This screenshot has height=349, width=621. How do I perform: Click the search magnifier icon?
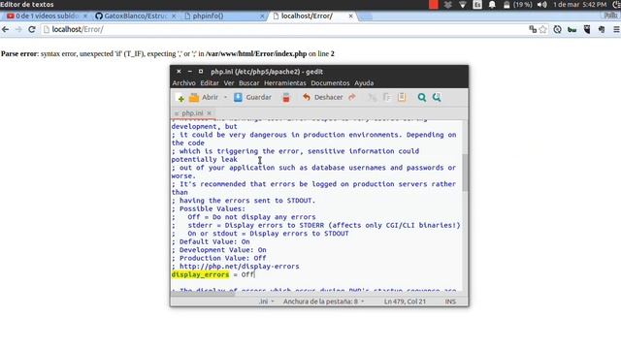[x=422, y=97]
